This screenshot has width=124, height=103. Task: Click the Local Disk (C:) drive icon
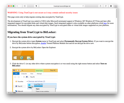[30, 86]
